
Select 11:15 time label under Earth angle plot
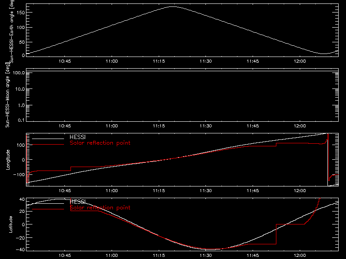tap(159, 61)
